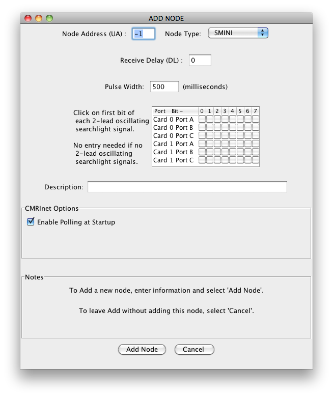
Task: Open the Node Type SMINI dropdown
Action: point(238,33)
